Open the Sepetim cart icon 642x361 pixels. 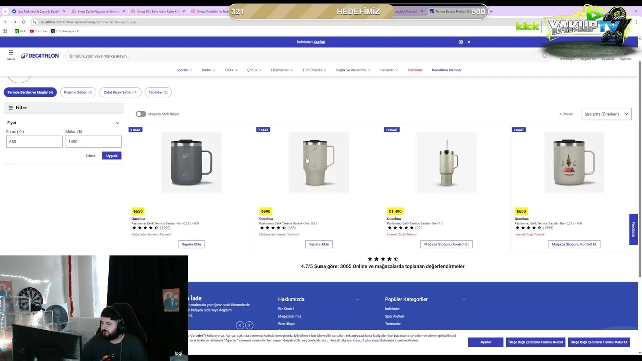point(625,56)
